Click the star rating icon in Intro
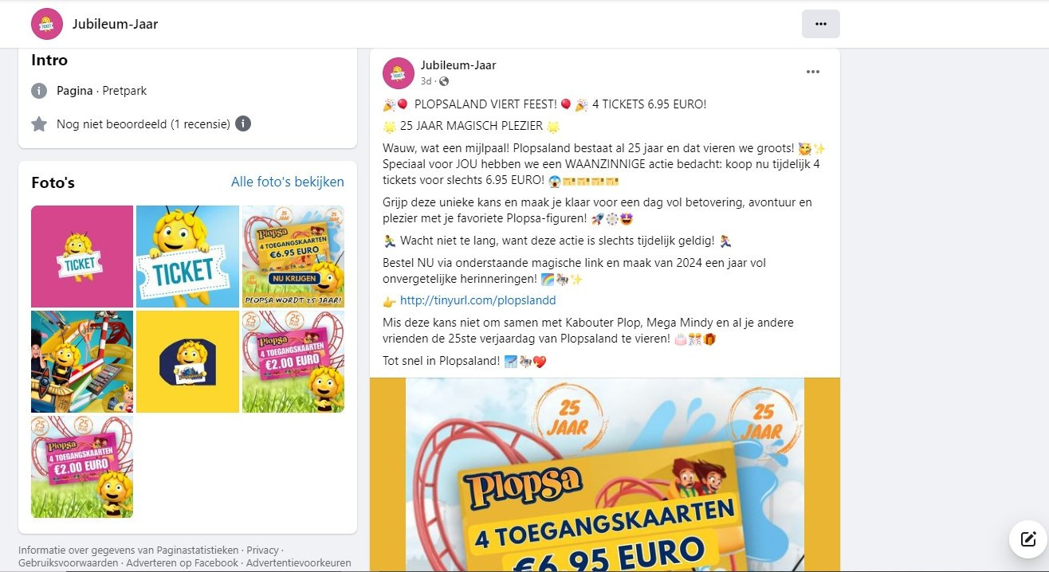1049x572 pixels. (x=39, y=123)
